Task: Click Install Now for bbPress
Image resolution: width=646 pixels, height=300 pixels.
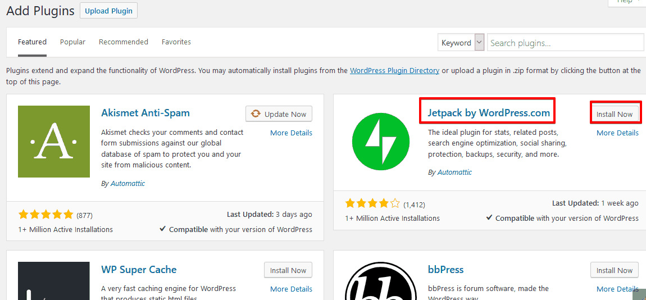Action: (615, 270)
